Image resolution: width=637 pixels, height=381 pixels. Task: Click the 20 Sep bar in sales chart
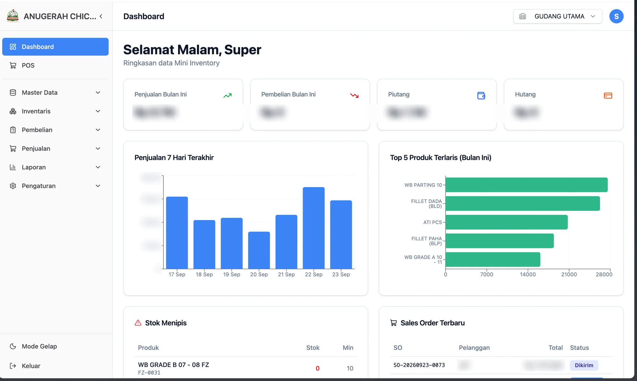click(259, 250)
